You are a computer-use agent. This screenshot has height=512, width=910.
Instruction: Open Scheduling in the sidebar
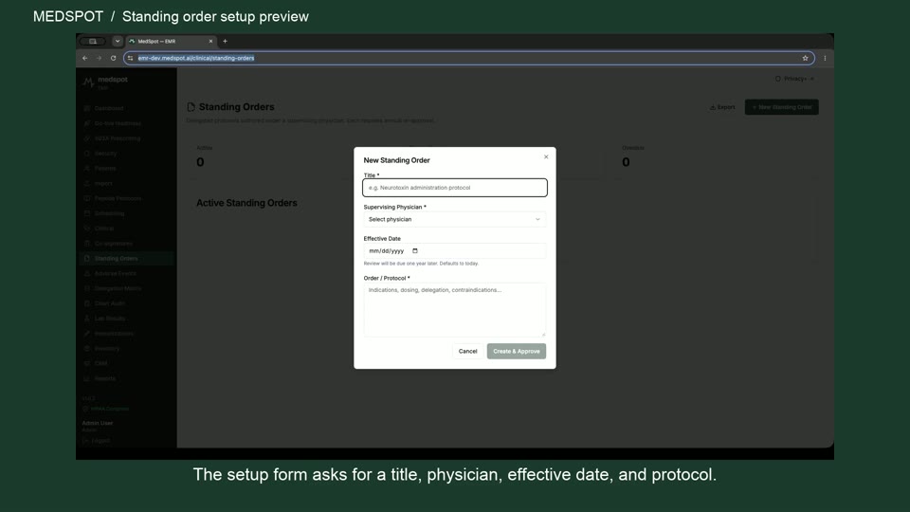pos(109,213)
